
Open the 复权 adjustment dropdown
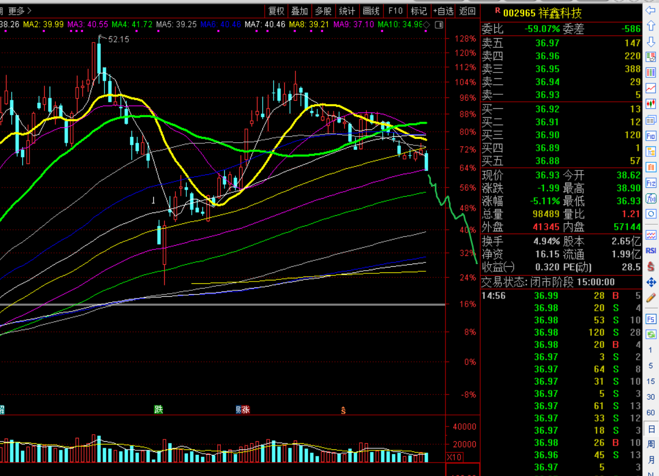pyautogui.click(x=277, y=11)
